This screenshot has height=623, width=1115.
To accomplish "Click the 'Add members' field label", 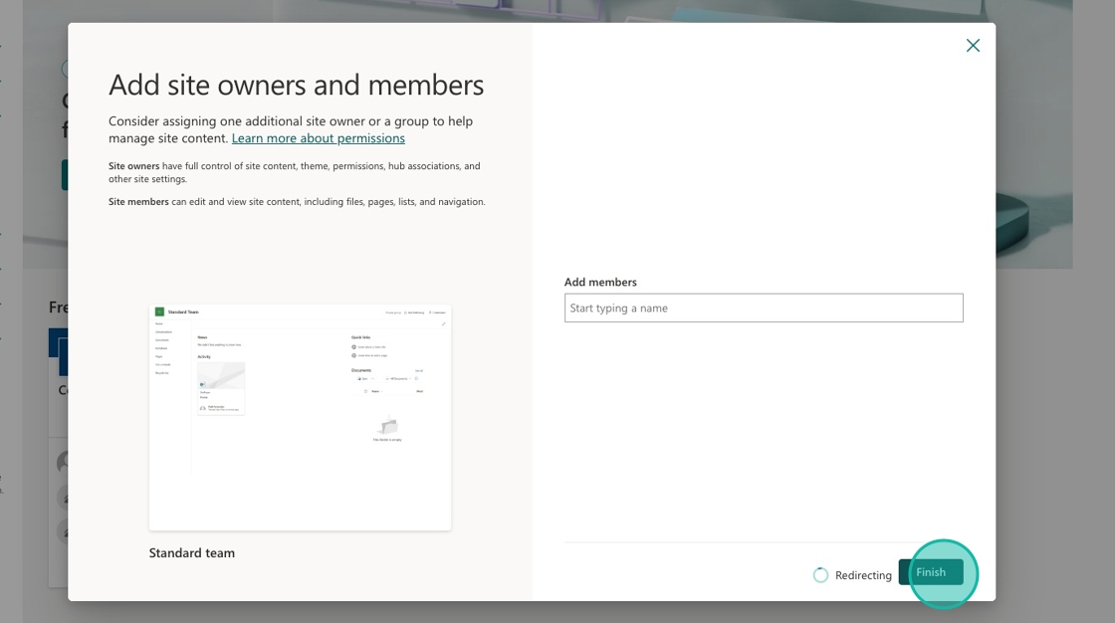I will (600, 283).
